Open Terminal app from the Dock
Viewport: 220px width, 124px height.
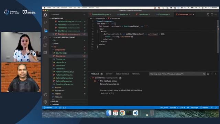(129, 113)
